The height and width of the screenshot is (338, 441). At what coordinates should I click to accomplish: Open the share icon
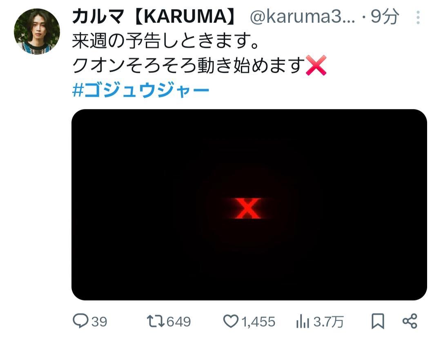click(410, 321)
